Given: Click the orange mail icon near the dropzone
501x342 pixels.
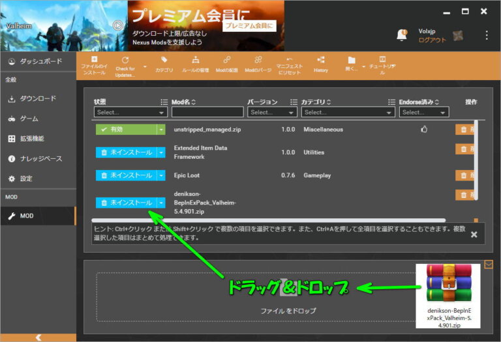Looking at the screenshot, I should 489,264.
